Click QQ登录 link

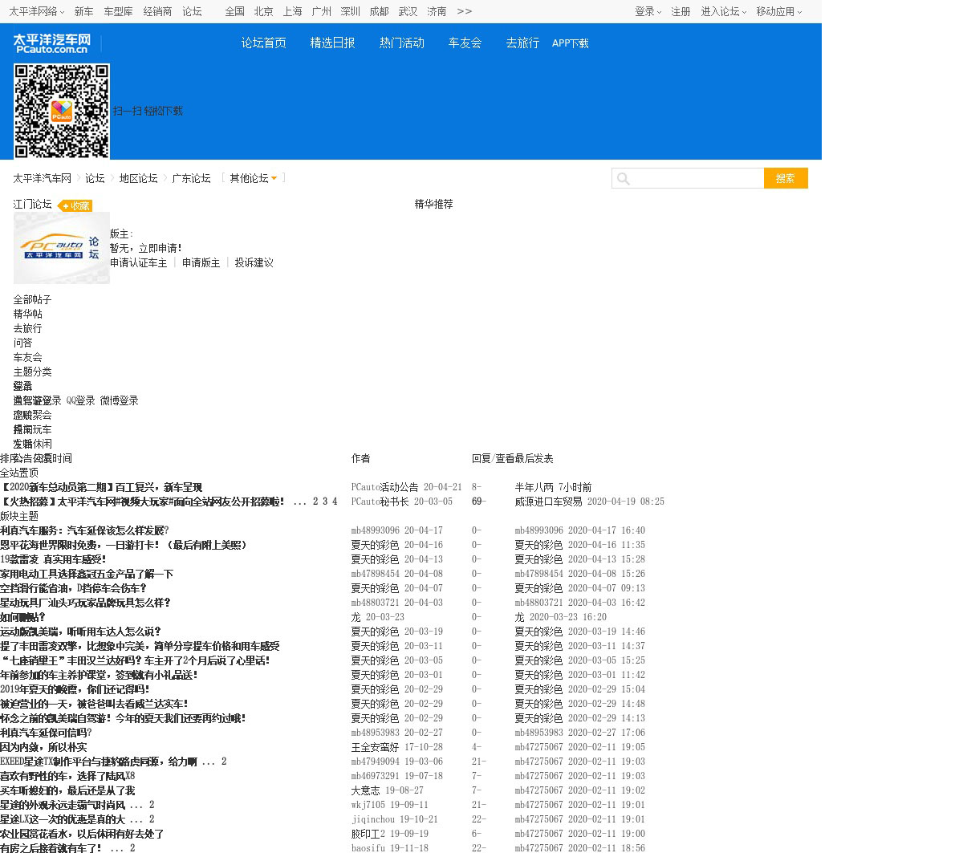coord(81,400)
